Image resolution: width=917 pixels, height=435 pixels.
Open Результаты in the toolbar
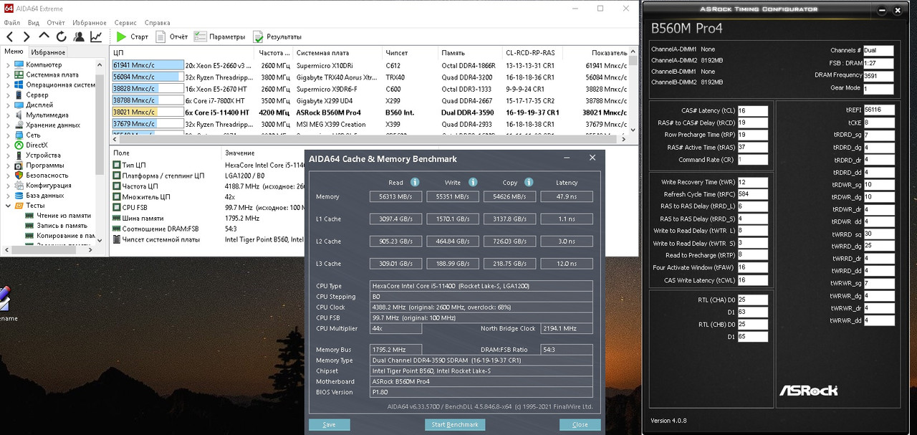[x=277, y=37]
